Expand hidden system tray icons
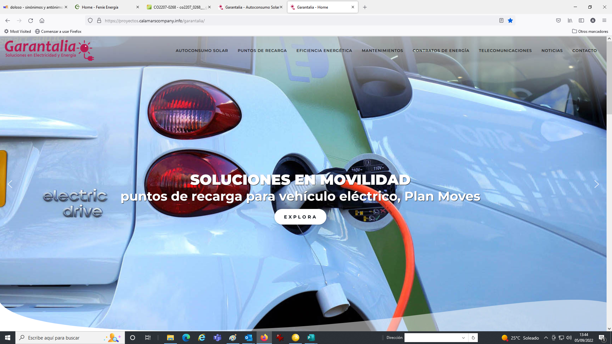The image size is (612, 344). coord(546,338)
